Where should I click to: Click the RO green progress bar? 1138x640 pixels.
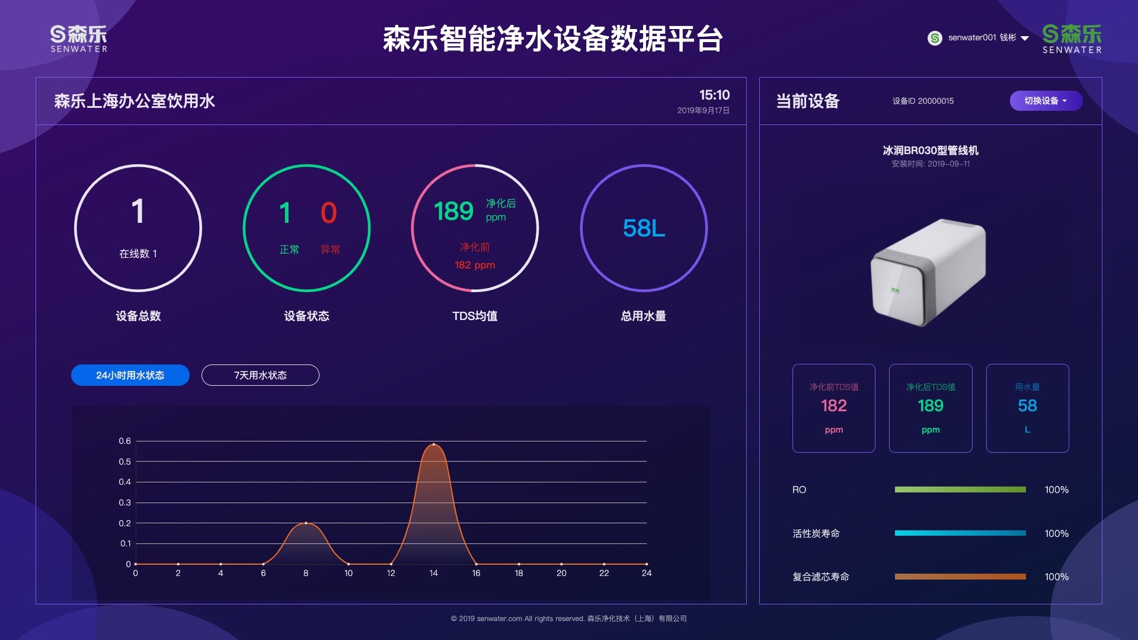pos(960,489)
